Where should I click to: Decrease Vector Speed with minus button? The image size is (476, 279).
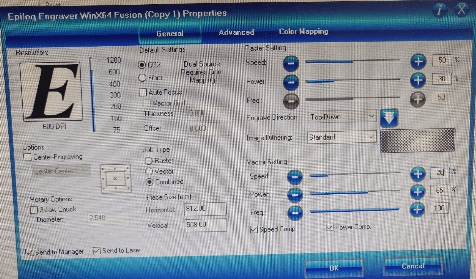click(x=295, y=177)
